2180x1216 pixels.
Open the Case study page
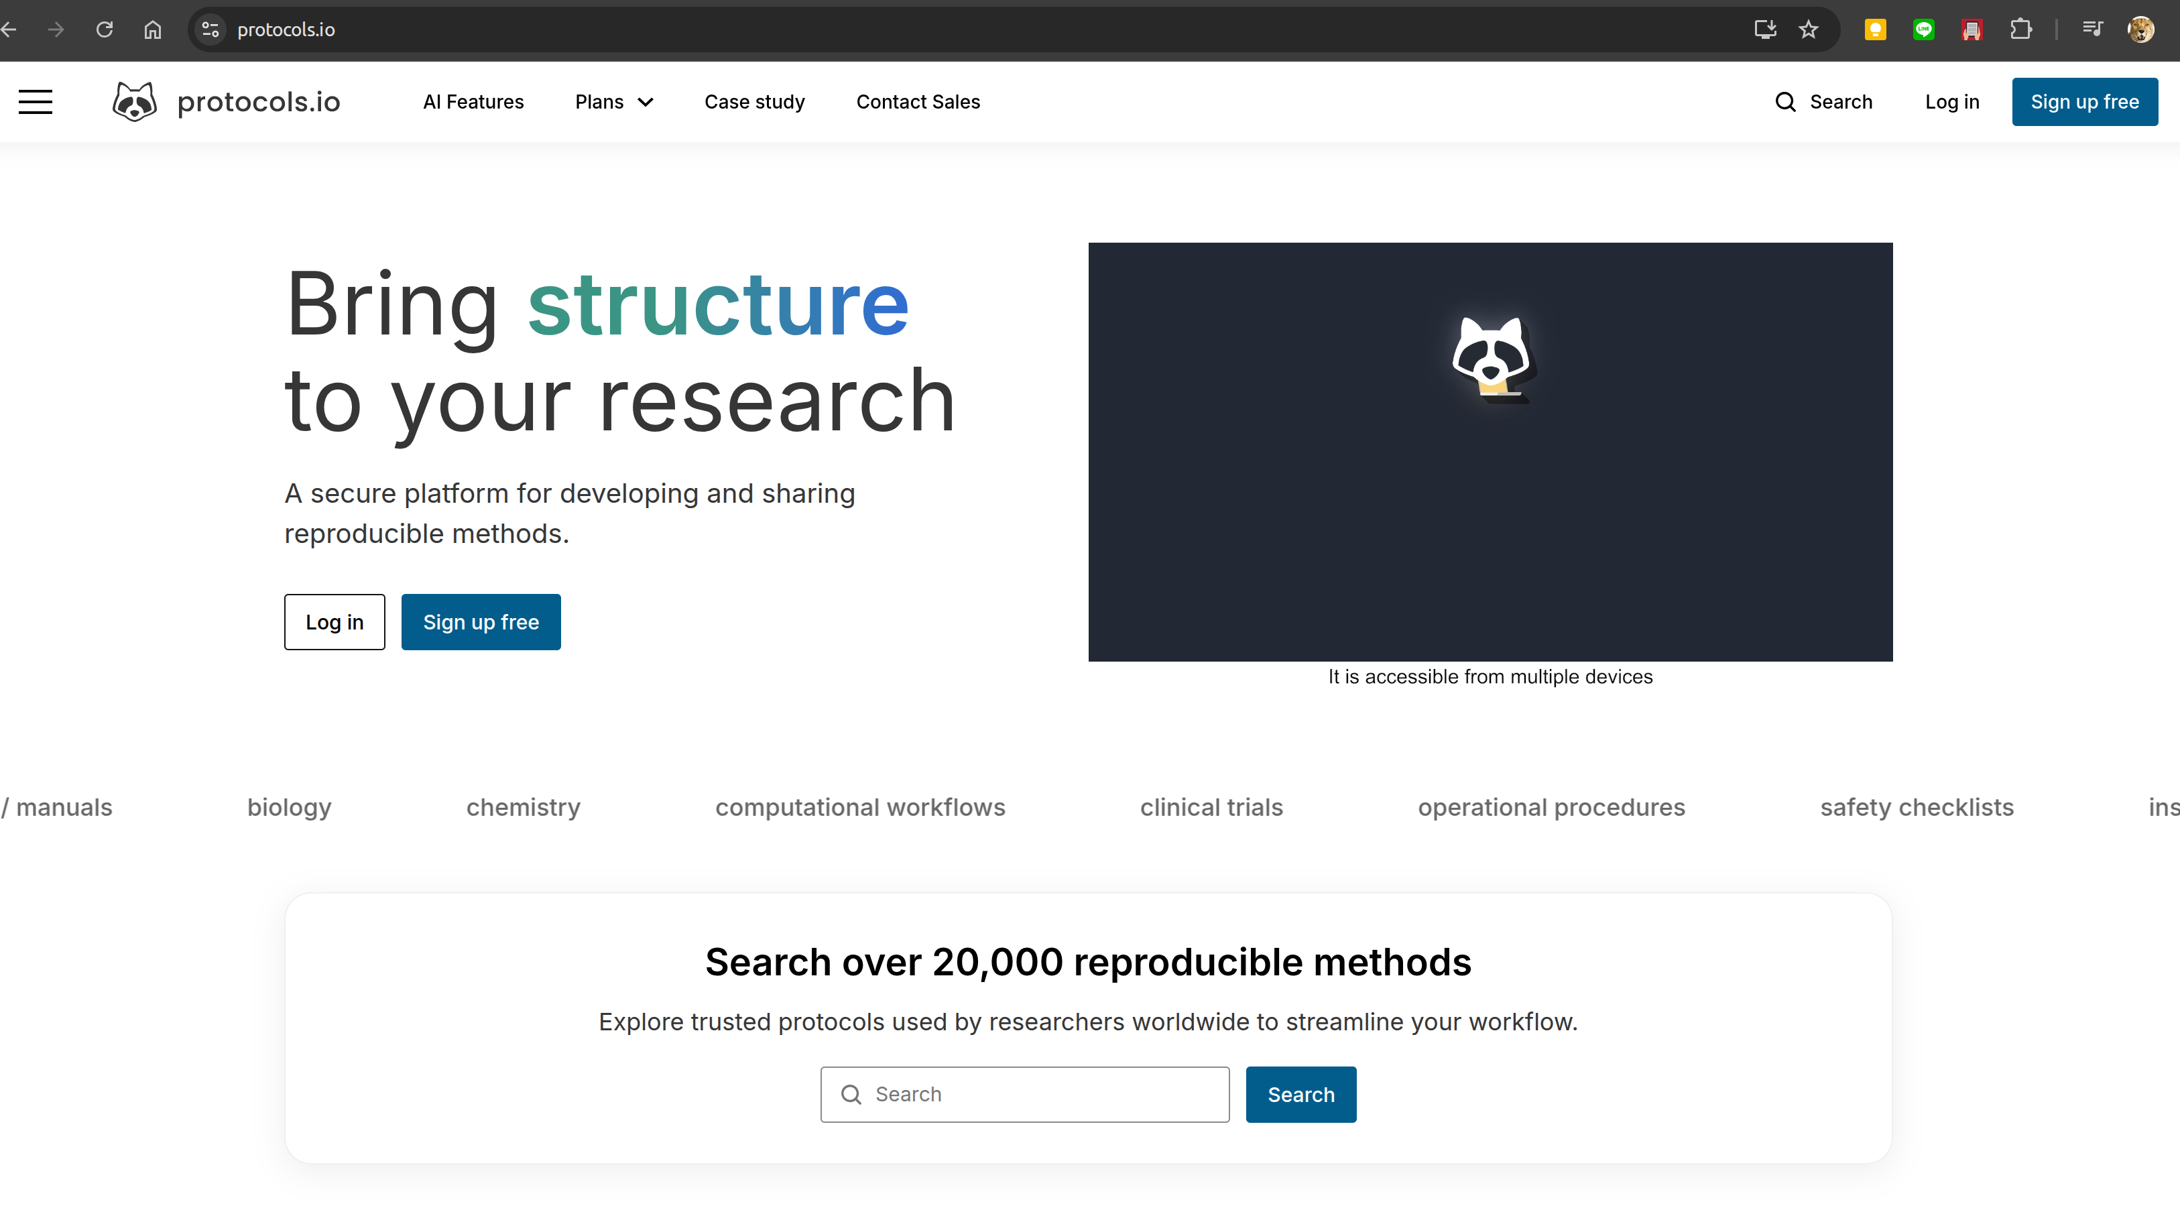coord(754,101)
